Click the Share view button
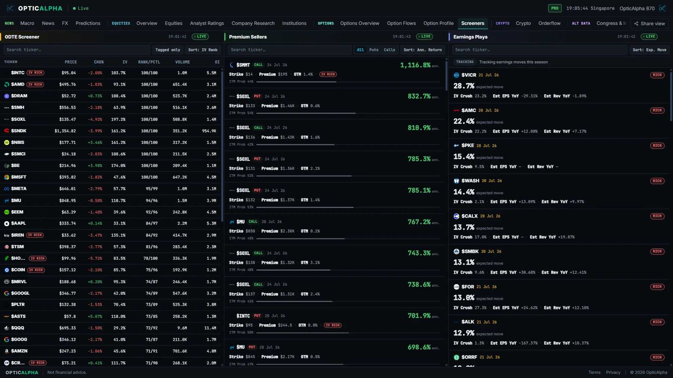 click(649, 24)
